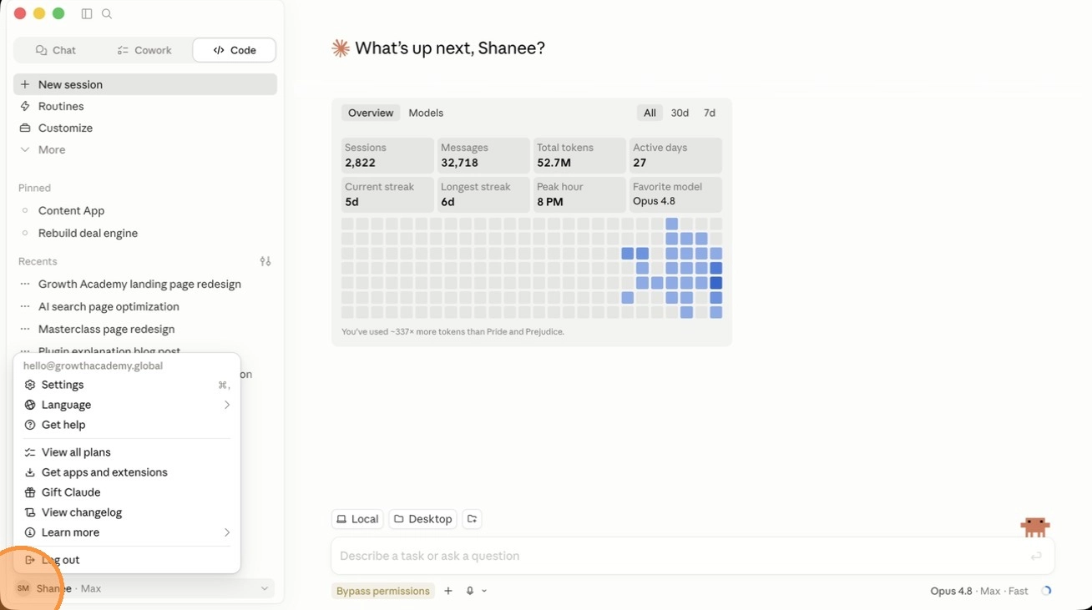Image resolution: width=1092 pixels, height=610 pixels.
Task: Open the Opus 4.8 model selector
Action: pos(979,591)
